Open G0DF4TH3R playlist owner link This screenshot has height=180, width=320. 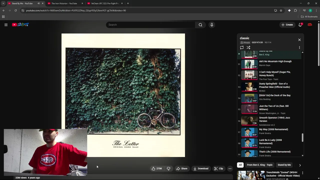coord(257,42)
